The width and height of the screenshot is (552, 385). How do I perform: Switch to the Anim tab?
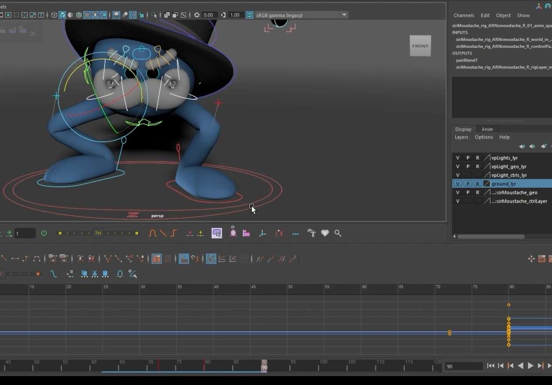coord(487,129)
